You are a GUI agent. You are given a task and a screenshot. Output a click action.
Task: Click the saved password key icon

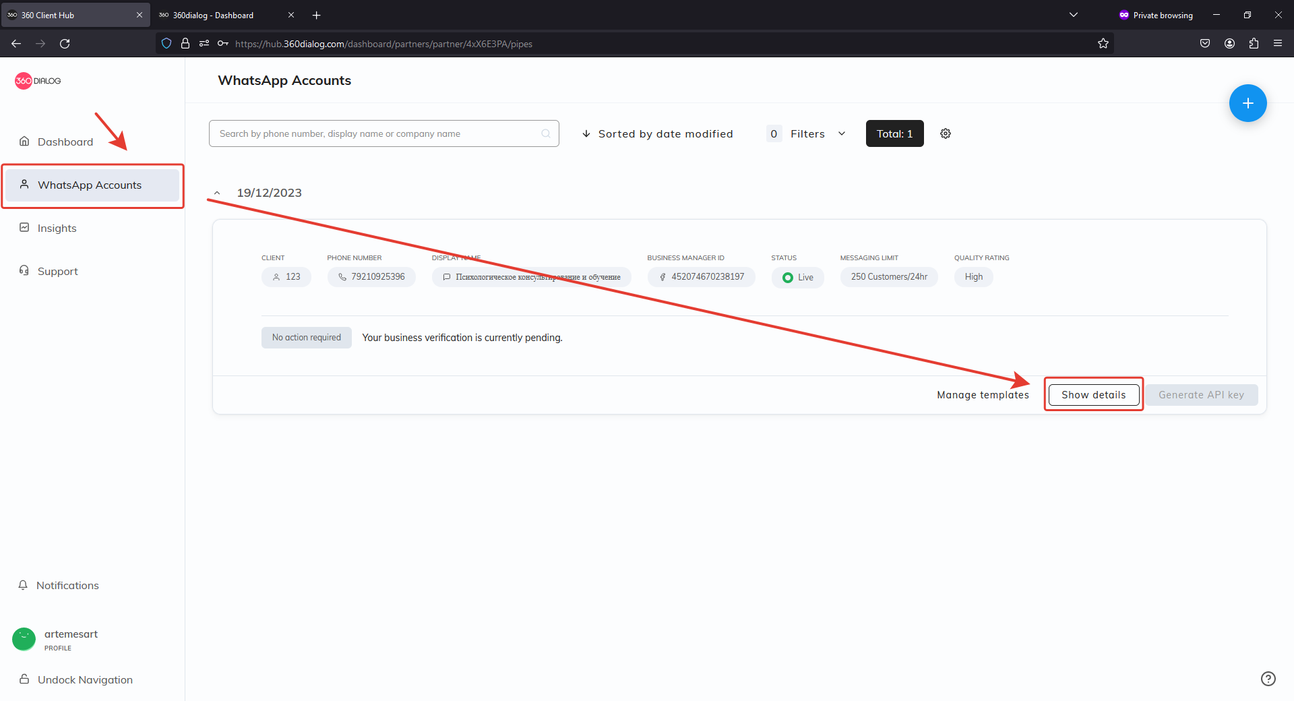click(x=223, y=44)
